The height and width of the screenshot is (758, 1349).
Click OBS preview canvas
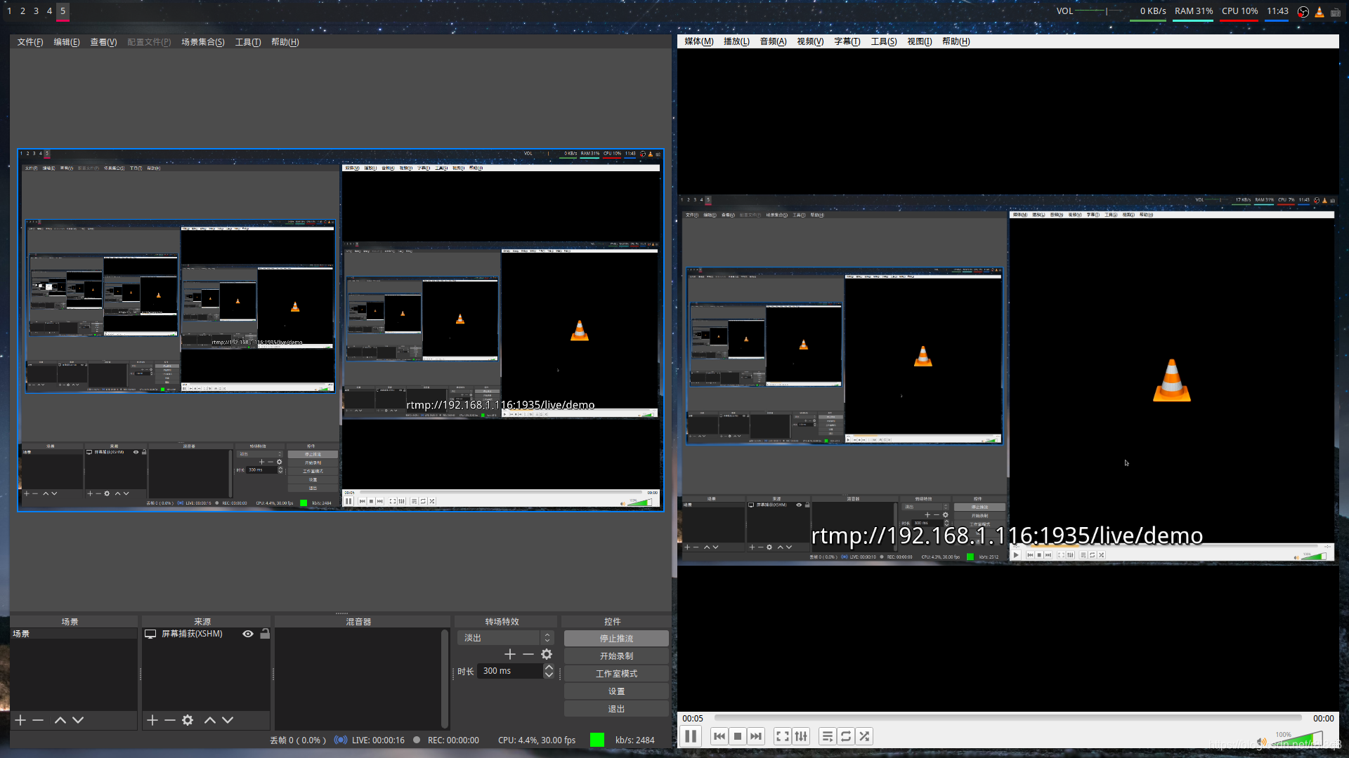point(340,330)
